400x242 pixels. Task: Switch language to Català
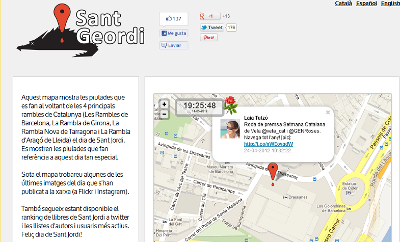343,4
